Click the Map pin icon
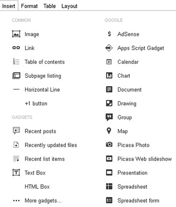Viewport: 176px width, 207px height. 109,131
